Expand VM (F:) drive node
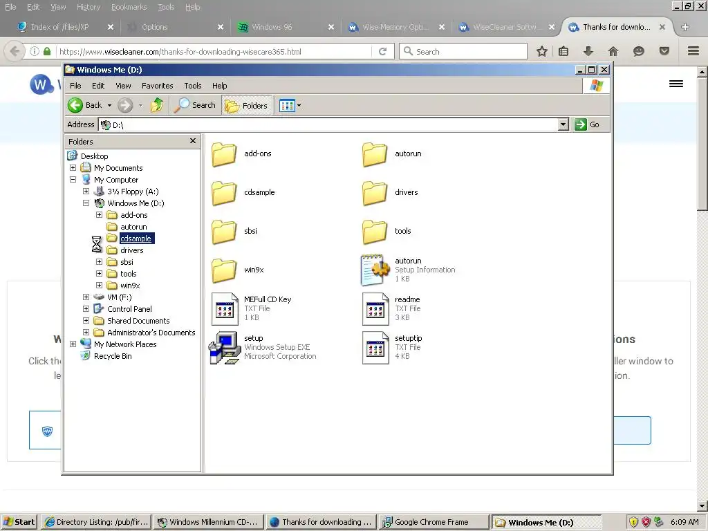This screenshot has width=708, height=531. 86,297
